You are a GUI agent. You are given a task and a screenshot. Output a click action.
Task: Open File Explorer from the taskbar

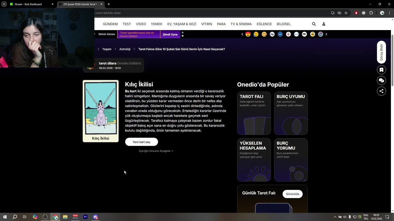(65, 217)
